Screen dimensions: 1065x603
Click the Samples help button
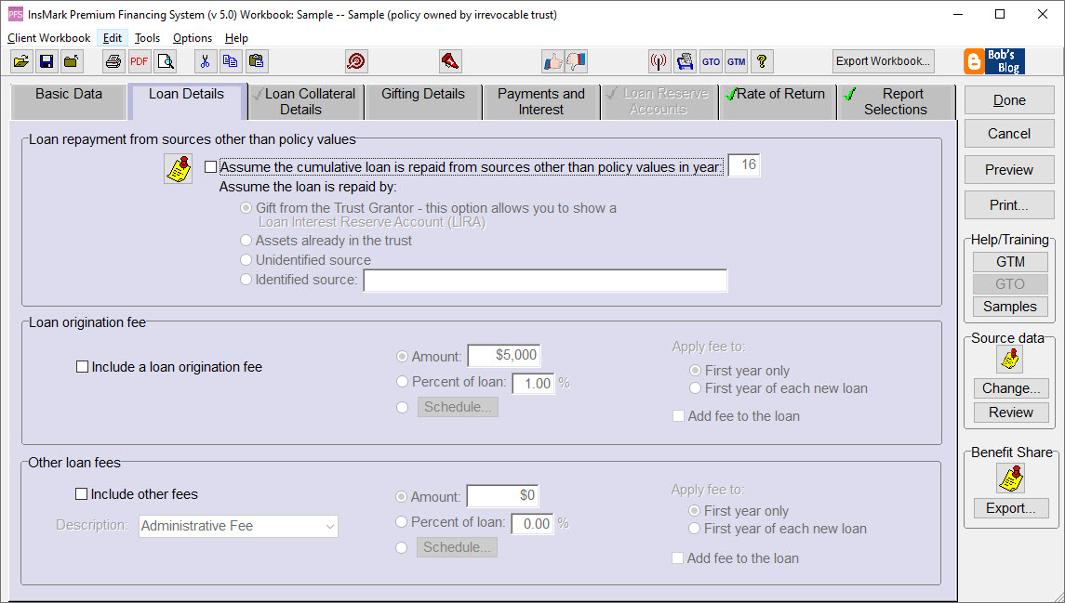click(1010, 306)
